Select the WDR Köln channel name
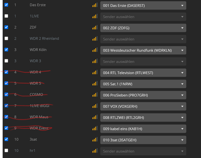Screen dimensions: 201x158 [x=38, y=50]
